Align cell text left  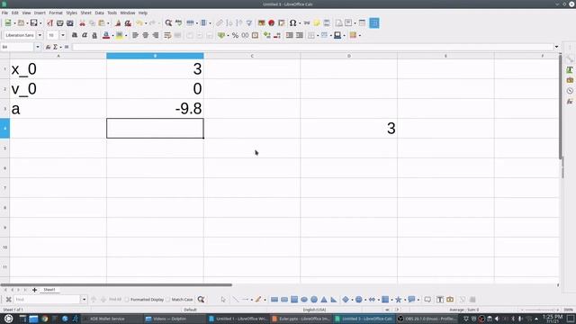pos(135,35)
